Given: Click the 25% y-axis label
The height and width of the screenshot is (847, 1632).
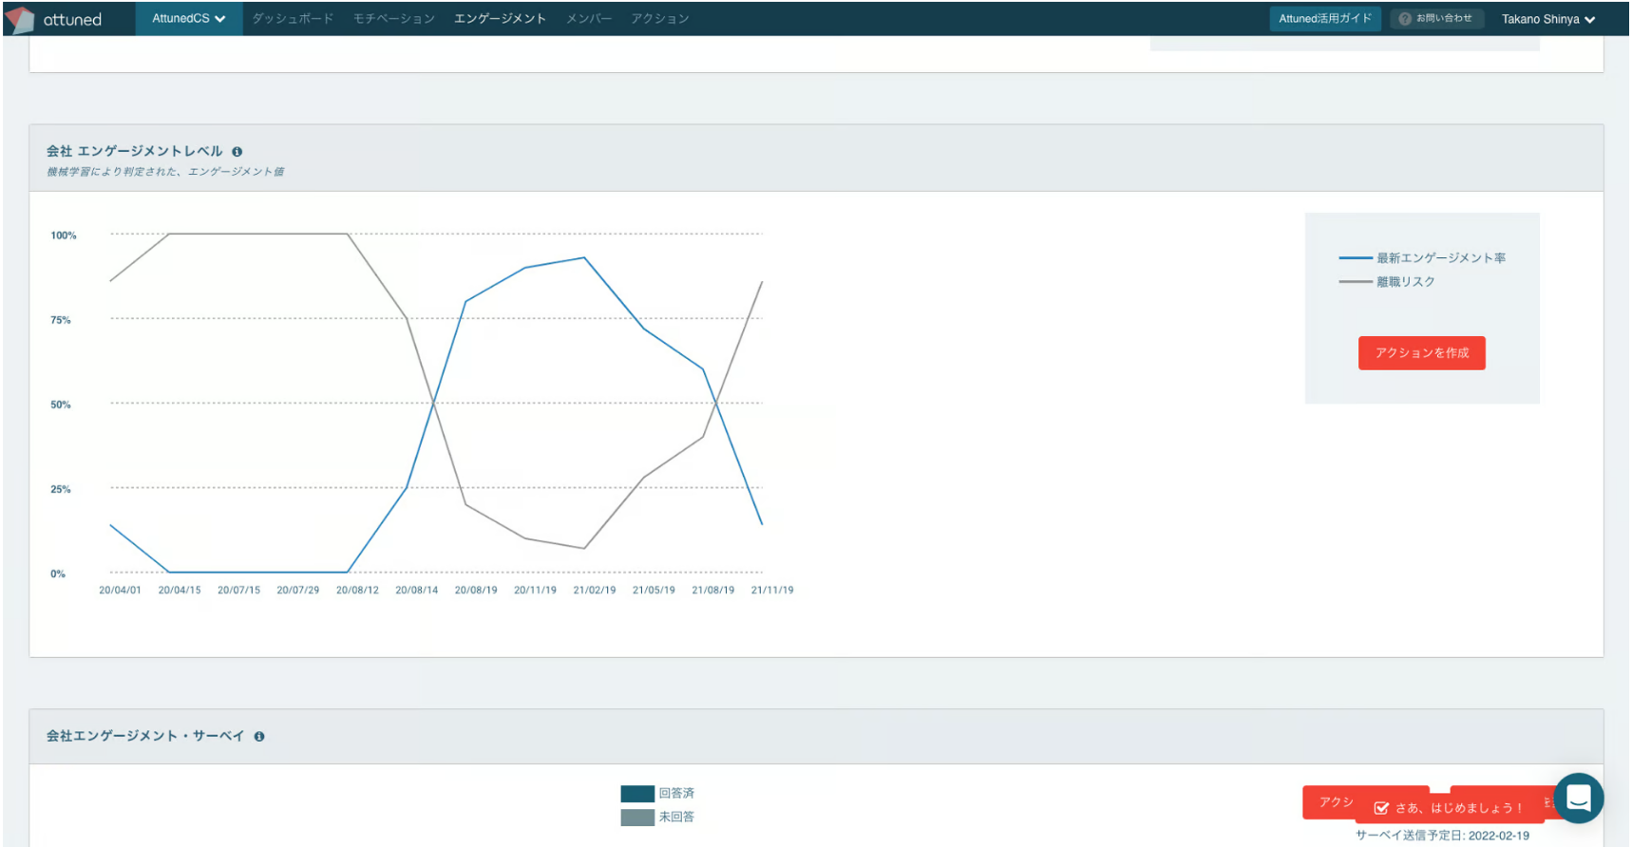Looking at the screenshot, I should tap(61, 490).
